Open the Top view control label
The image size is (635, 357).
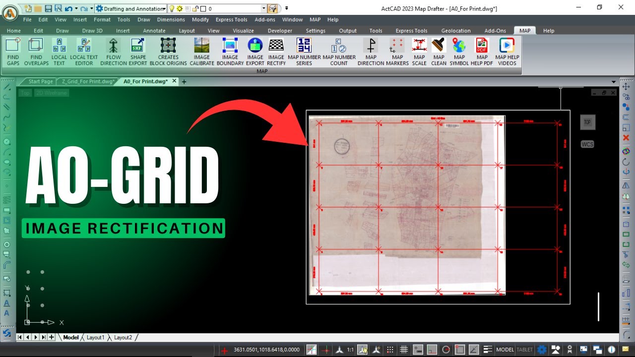click(25, 93)
